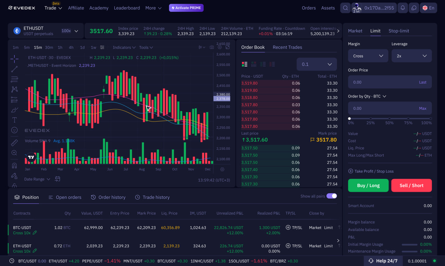Open the Trade history tab
445x266 pixels.
click(x=152, y=197)
